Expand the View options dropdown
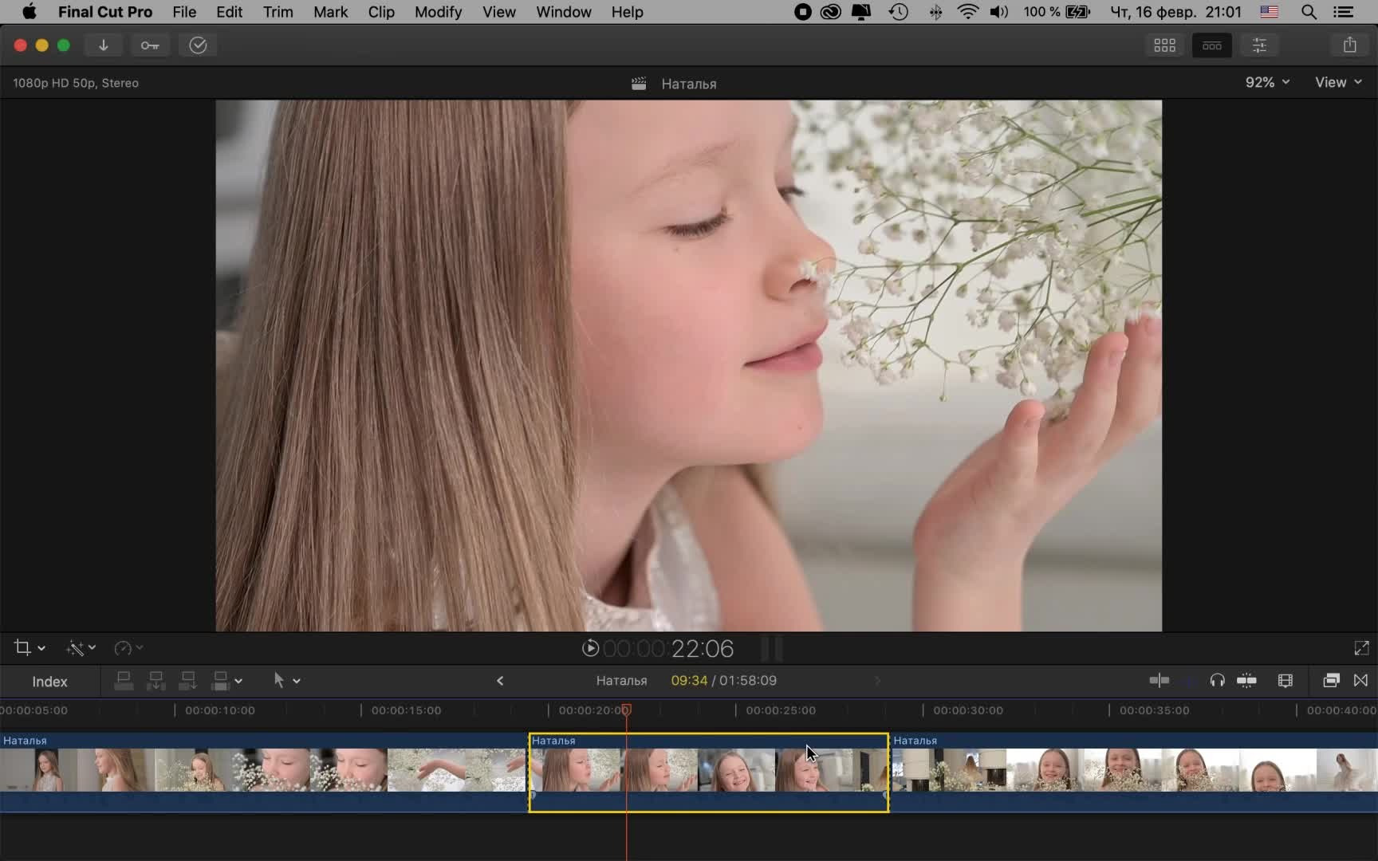This screenshot has height=861, width=1378. (x=1337, y=82)
